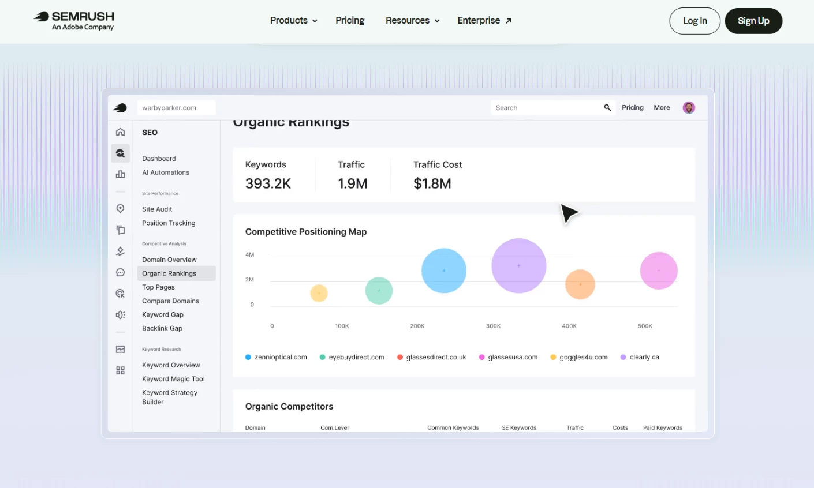Click the Log In button

(x=694, y=21)
